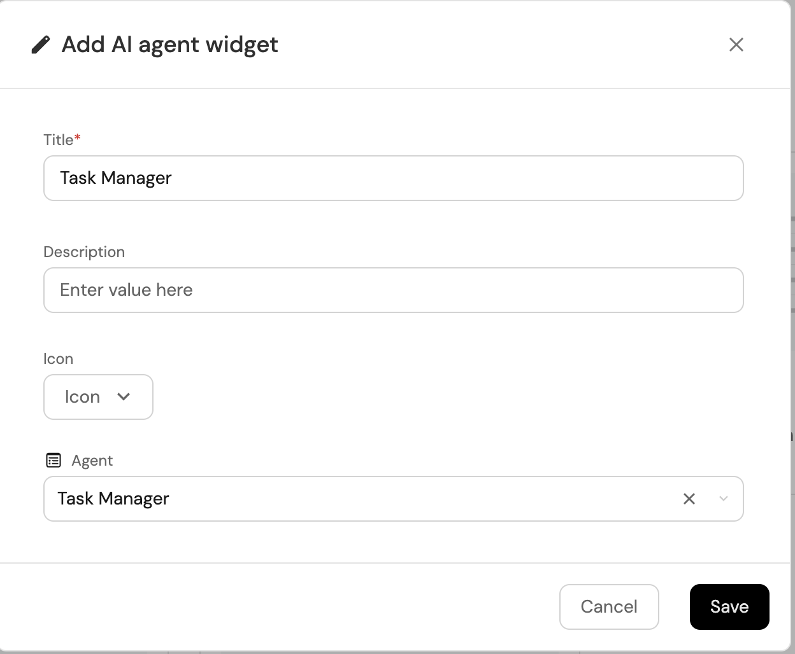
Task: Click the chevron inside the Icon picker
Action: click(x=124, y=397)
